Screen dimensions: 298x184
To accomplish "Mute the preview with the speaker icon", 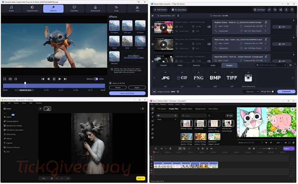I will 16,79.
